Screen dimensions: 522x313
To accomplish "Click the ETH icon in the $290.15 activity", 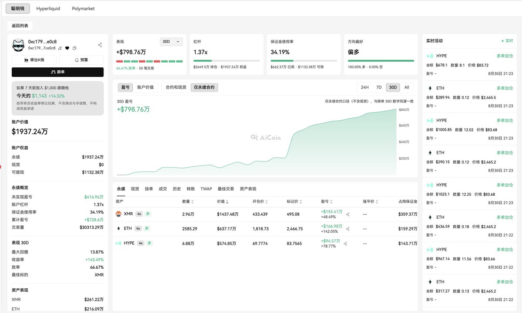I will coord(430,153).
